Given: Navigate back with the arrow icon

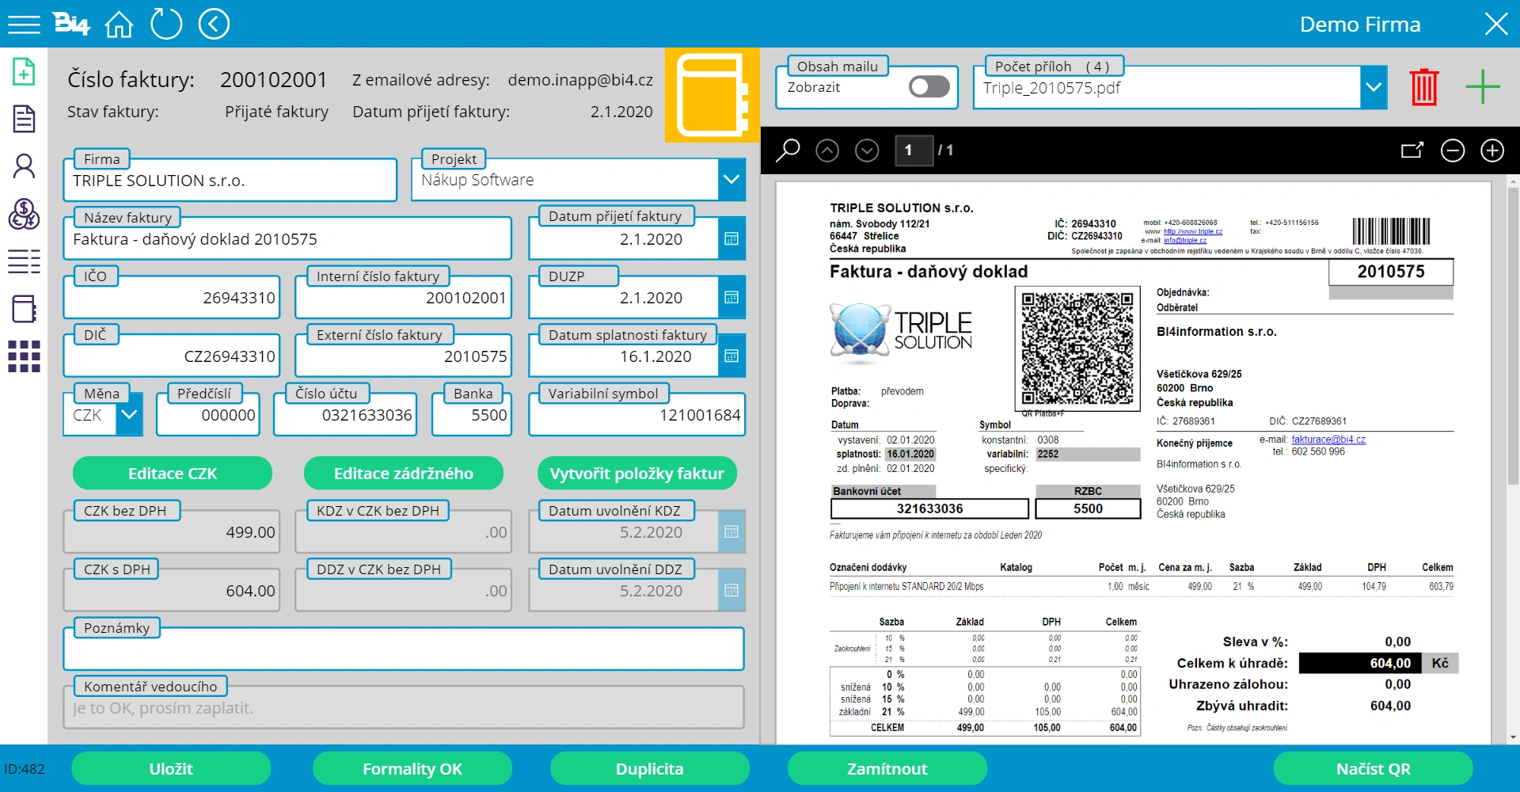Looking at the screenshot, I should tap(214, 24).
